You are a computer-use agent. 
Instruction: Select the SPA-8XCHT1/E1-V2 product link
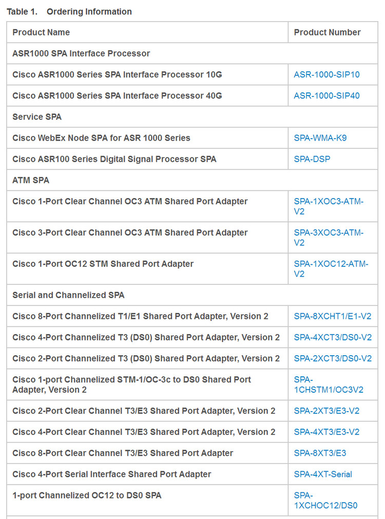tap(333, 316)
